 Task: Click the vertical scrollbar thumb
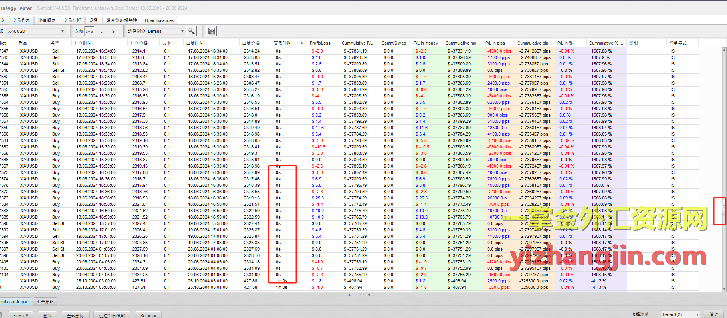724,207
